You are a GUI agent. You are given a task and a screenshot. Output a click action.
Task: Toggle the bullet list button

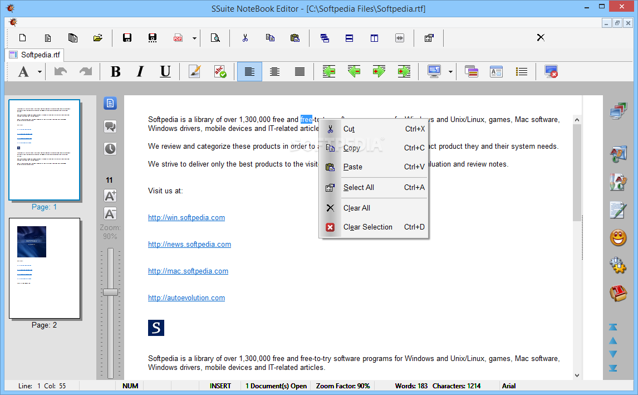click(x=521, y=72)
